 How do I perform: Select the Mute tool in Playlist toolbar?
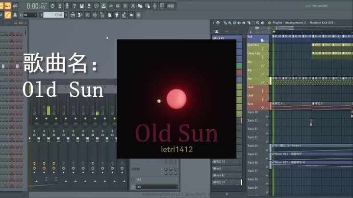[239, 22]
